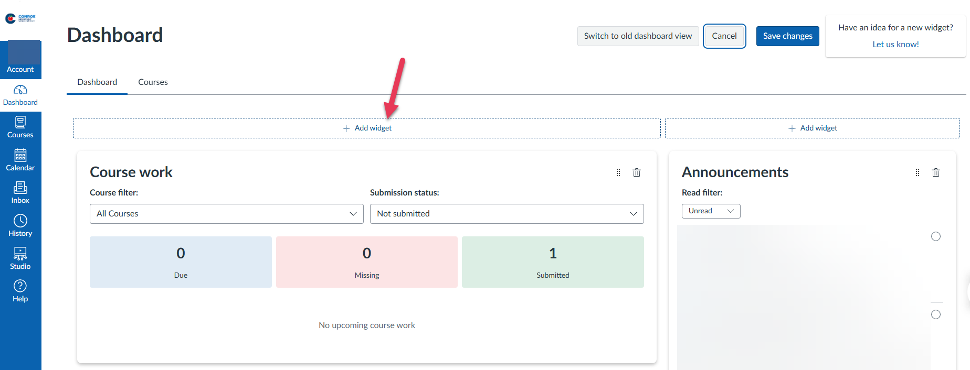
Task: Click the Save changes button
Action: (787, 36)
